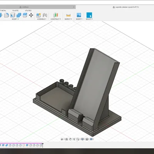Close the Untitled document tab
154x154 pixels.
[74, 7]
